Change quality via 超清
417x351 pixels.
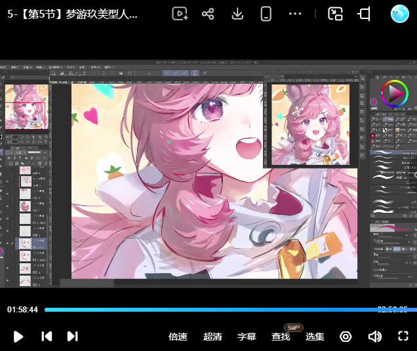pyautogui.click(x=212, y=337)
